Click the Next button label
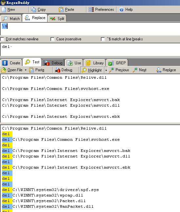The image size is (180, 212). (x=143, y=70)
